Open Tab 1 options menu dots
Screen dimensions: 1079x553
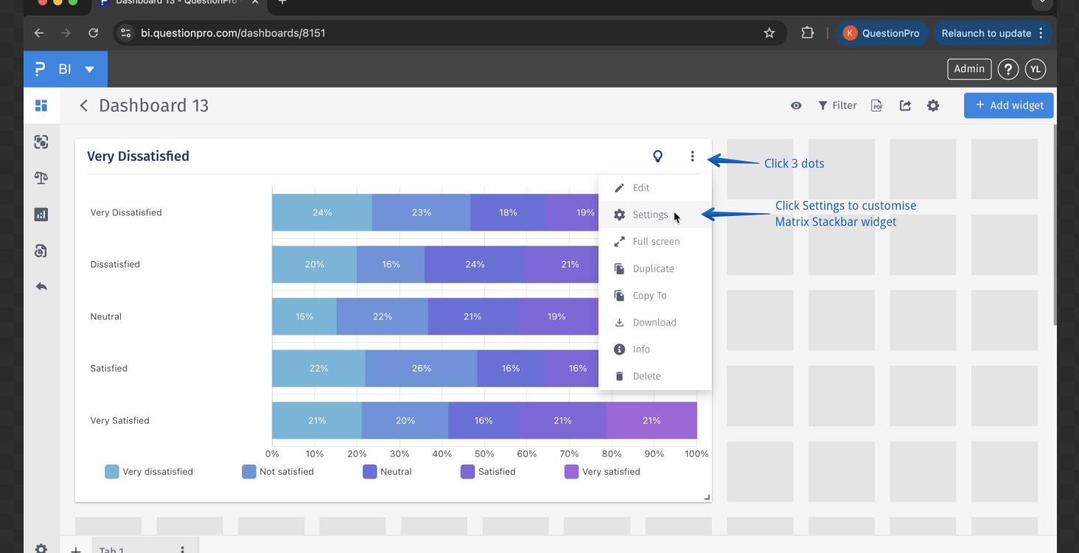click(182, 549)
